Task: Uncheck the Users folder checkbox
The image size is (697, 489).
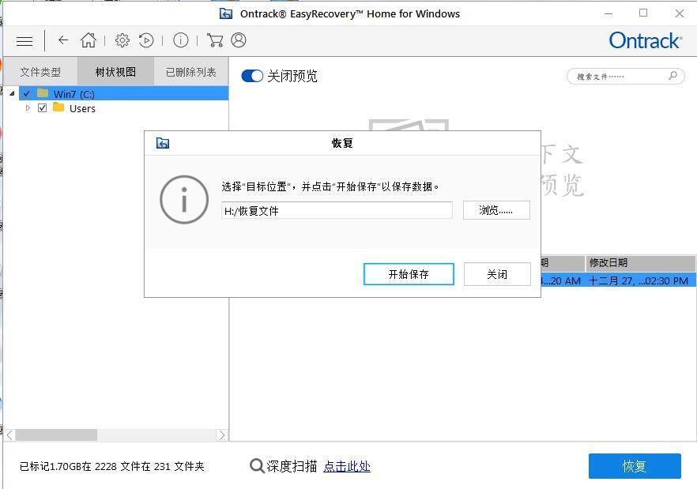Action: (42, 108)
